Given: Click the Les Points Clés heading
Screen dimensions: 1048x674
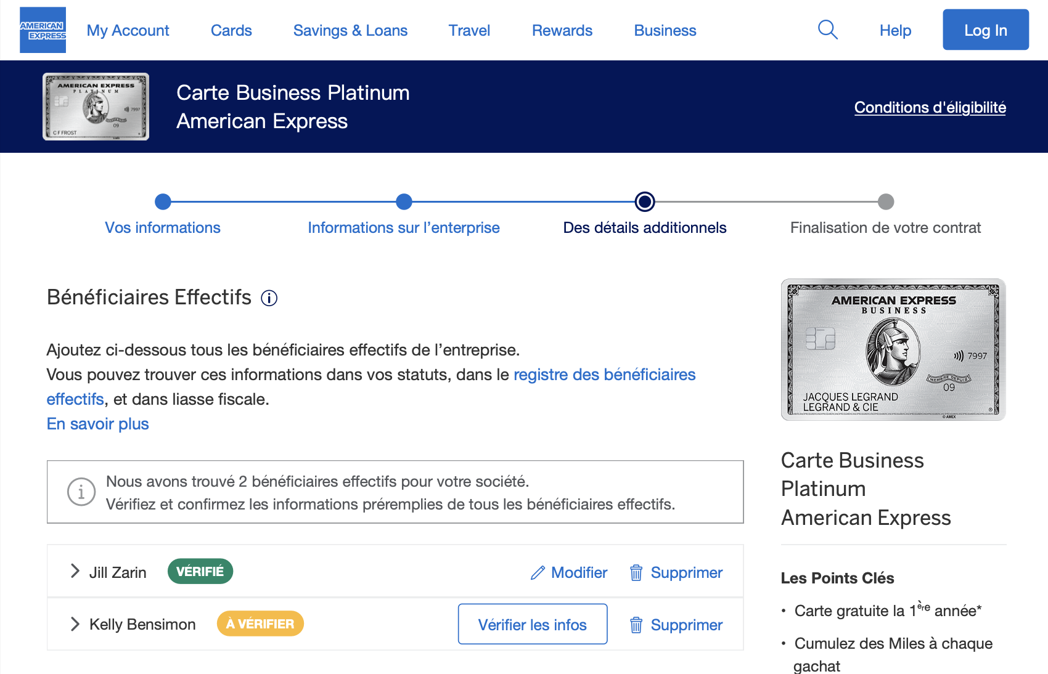Looking at the screenshot, I should point(837,578).
